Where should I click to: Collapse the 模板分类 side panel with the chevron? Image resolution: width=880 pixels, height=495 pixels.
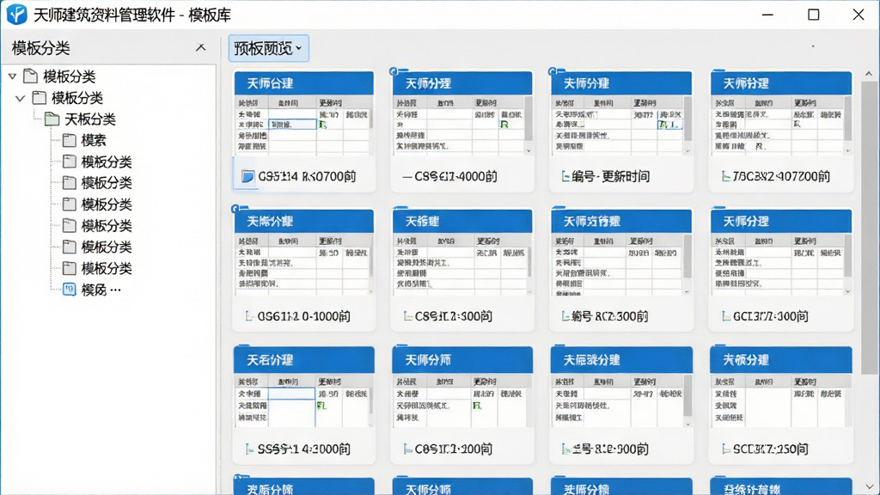click(200, 48)
